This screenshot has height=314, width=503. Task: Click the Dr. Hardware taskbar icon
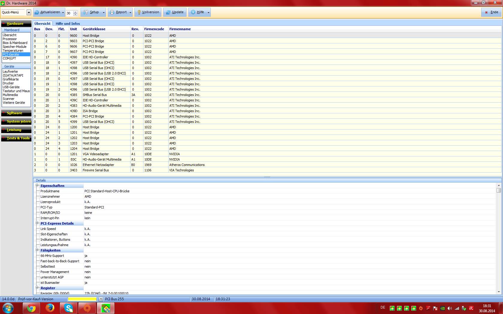click(x=105, y=308)
